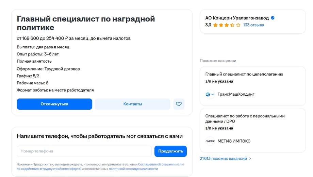Focus the Номер телефона input field

tap(84, 151)
